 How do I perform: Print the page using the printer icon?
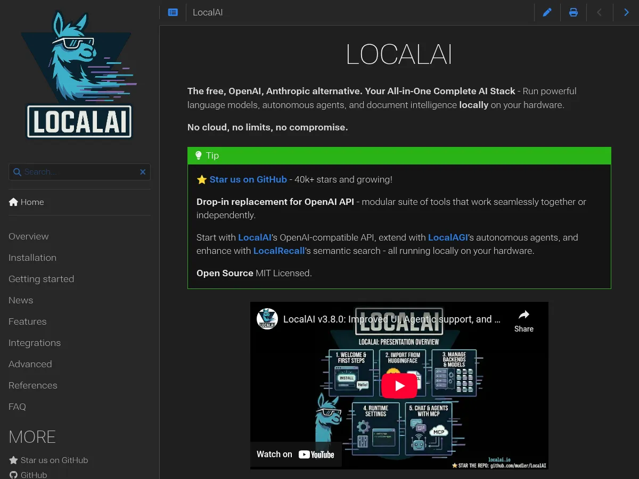(x=574, y=12)
